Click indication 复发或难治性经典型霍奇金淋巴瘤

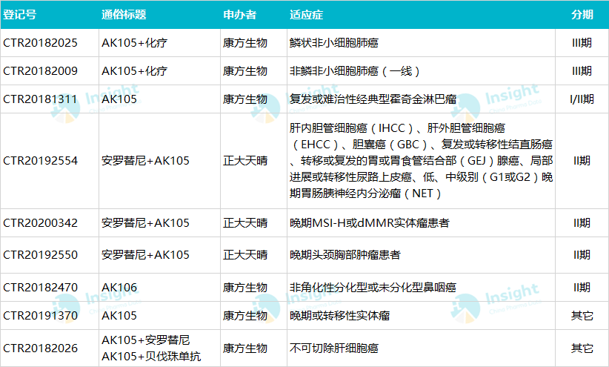tap(373, 99)
